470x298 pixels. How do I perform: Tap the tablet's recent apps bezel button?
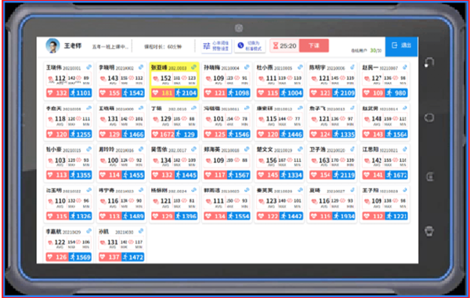(430, 177)
